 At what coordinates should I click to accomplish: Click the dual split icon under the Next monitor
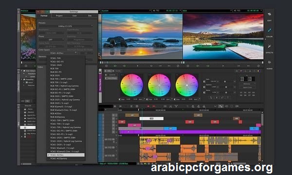point(188,66)
